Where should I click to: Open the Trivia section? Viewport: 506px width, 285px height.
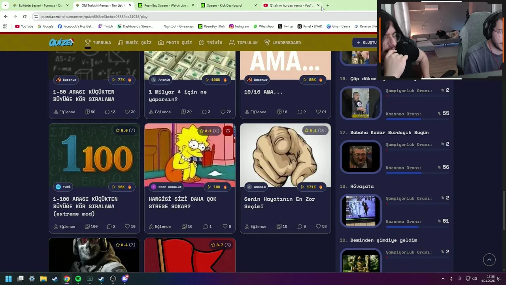coord(210,42)
